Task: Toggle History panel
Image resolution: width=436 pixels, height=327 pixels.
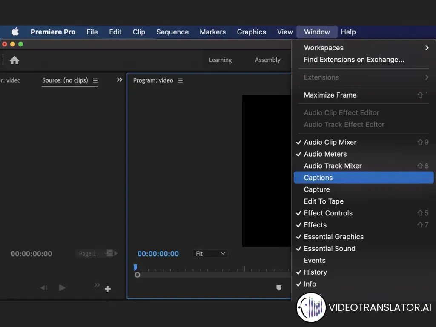Action: click(x=364, y=272)
